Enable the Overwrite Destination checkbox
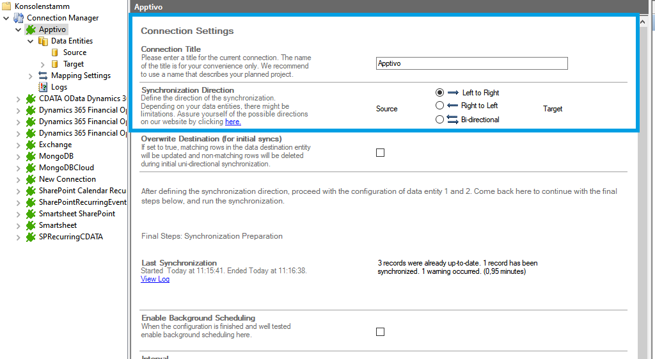 (380, 152)
